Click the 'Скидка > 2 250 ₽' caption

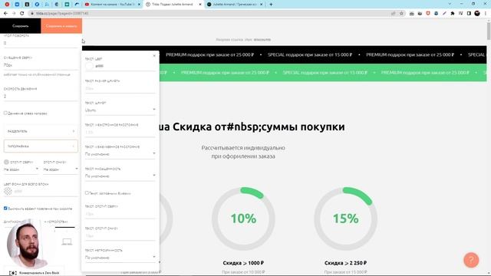click(345, 263)
